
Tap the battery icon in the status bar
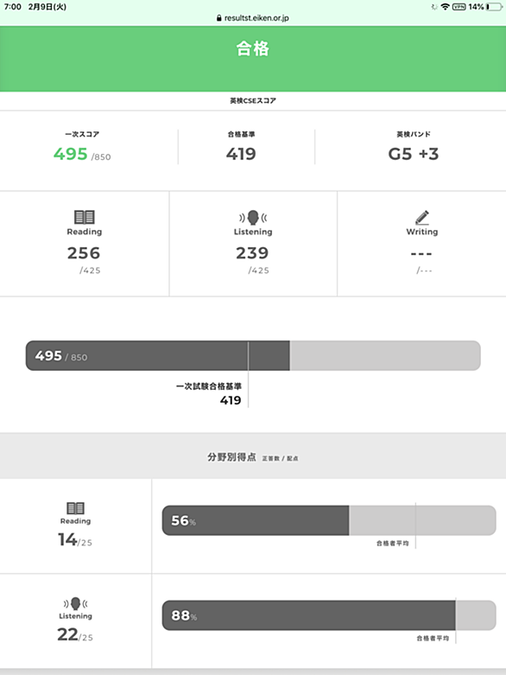click(x=495, y=7)
